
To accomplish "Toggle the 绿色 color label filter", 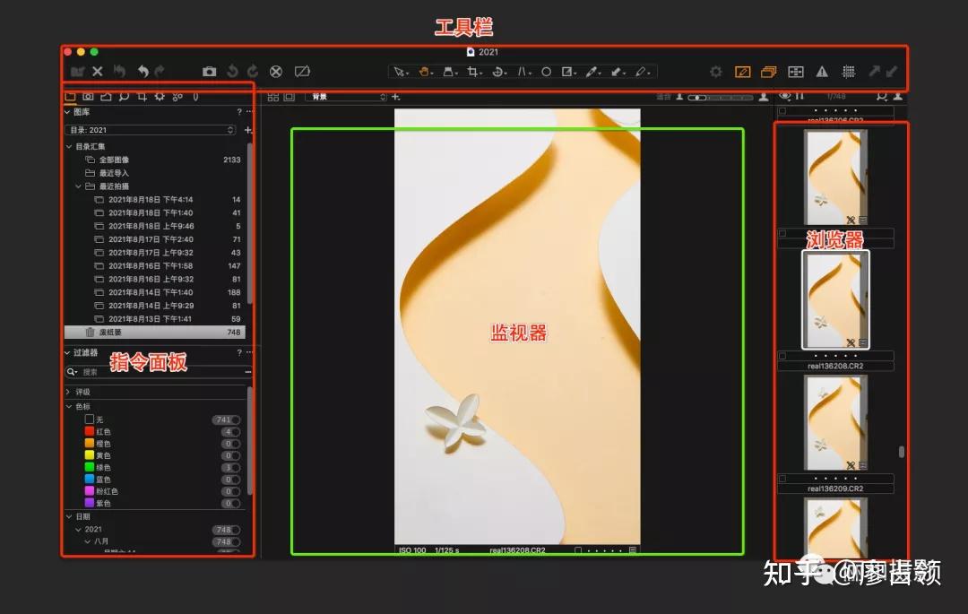I will pos(89,467).
